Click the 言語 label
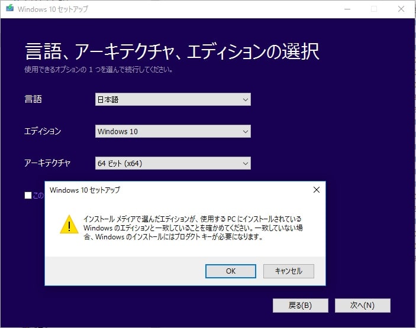Screen dimensions: 416x328 33,99
